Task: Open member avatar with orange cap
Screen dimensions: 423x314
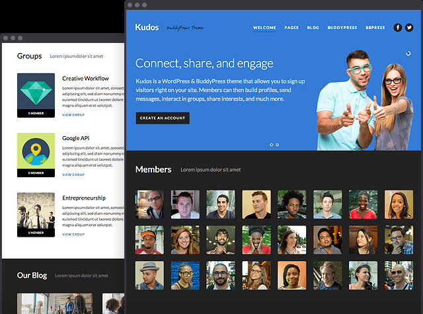Action: point(149,240)
